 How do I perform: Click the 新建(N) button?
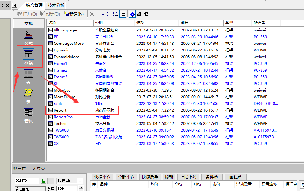pos(74,14)
